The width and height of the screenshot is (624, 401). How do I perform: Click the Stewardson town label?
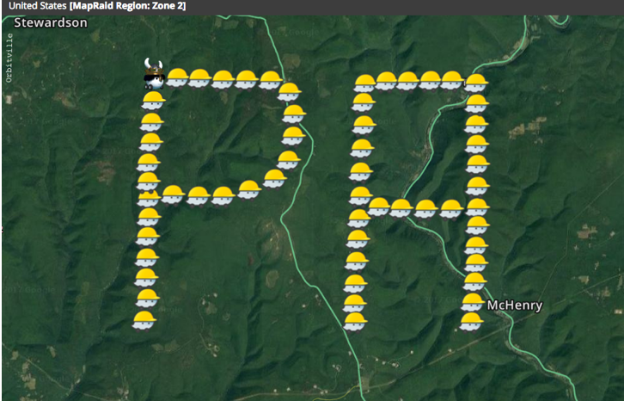pyautogui.click(x=50, y=22)
